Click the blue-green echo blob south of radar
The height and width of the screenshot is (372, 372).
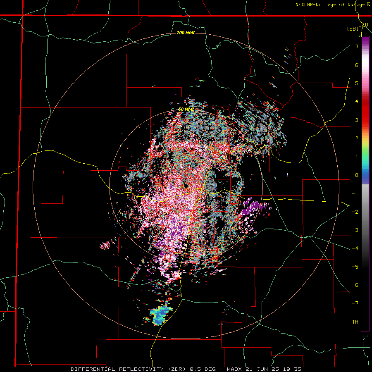click(x=160, y=315)
